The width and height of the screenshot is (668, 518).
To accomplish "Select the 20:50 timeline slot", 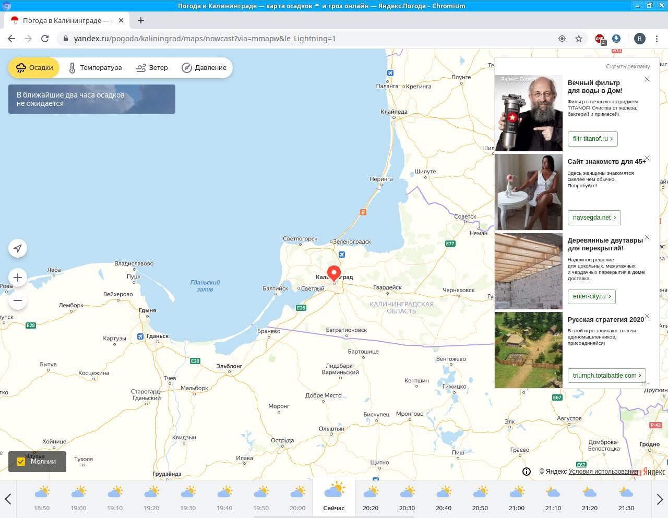I will click(x=480, y=499).
